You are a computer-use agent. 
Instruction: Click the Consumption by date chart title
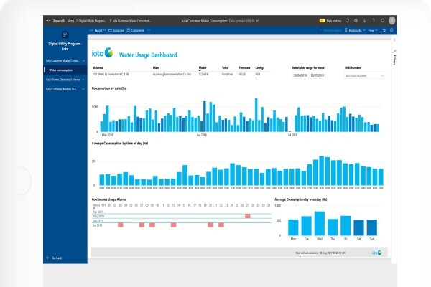coord(109,88)
